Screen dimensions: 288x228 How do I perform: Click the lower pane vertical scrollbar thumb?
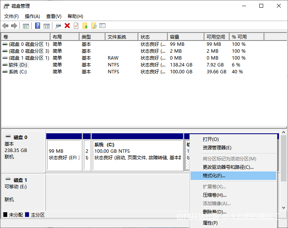[283, 158]
